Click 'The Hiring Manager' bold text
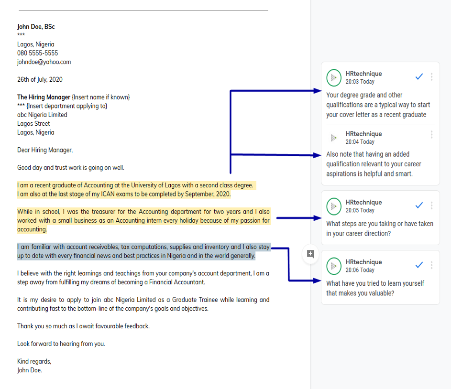 pyautogui.click(x=44, y=97)
